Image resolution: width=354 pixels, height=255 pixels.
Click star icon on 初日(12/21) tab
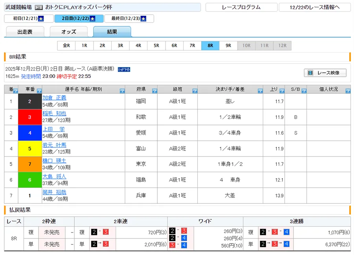[x=41, y=19]
